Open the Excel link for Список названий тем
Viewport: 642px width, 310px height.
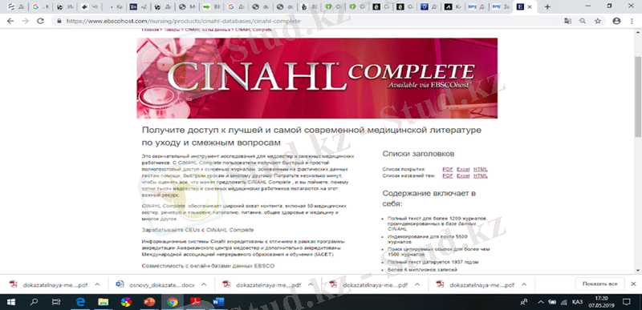point(463,175)
